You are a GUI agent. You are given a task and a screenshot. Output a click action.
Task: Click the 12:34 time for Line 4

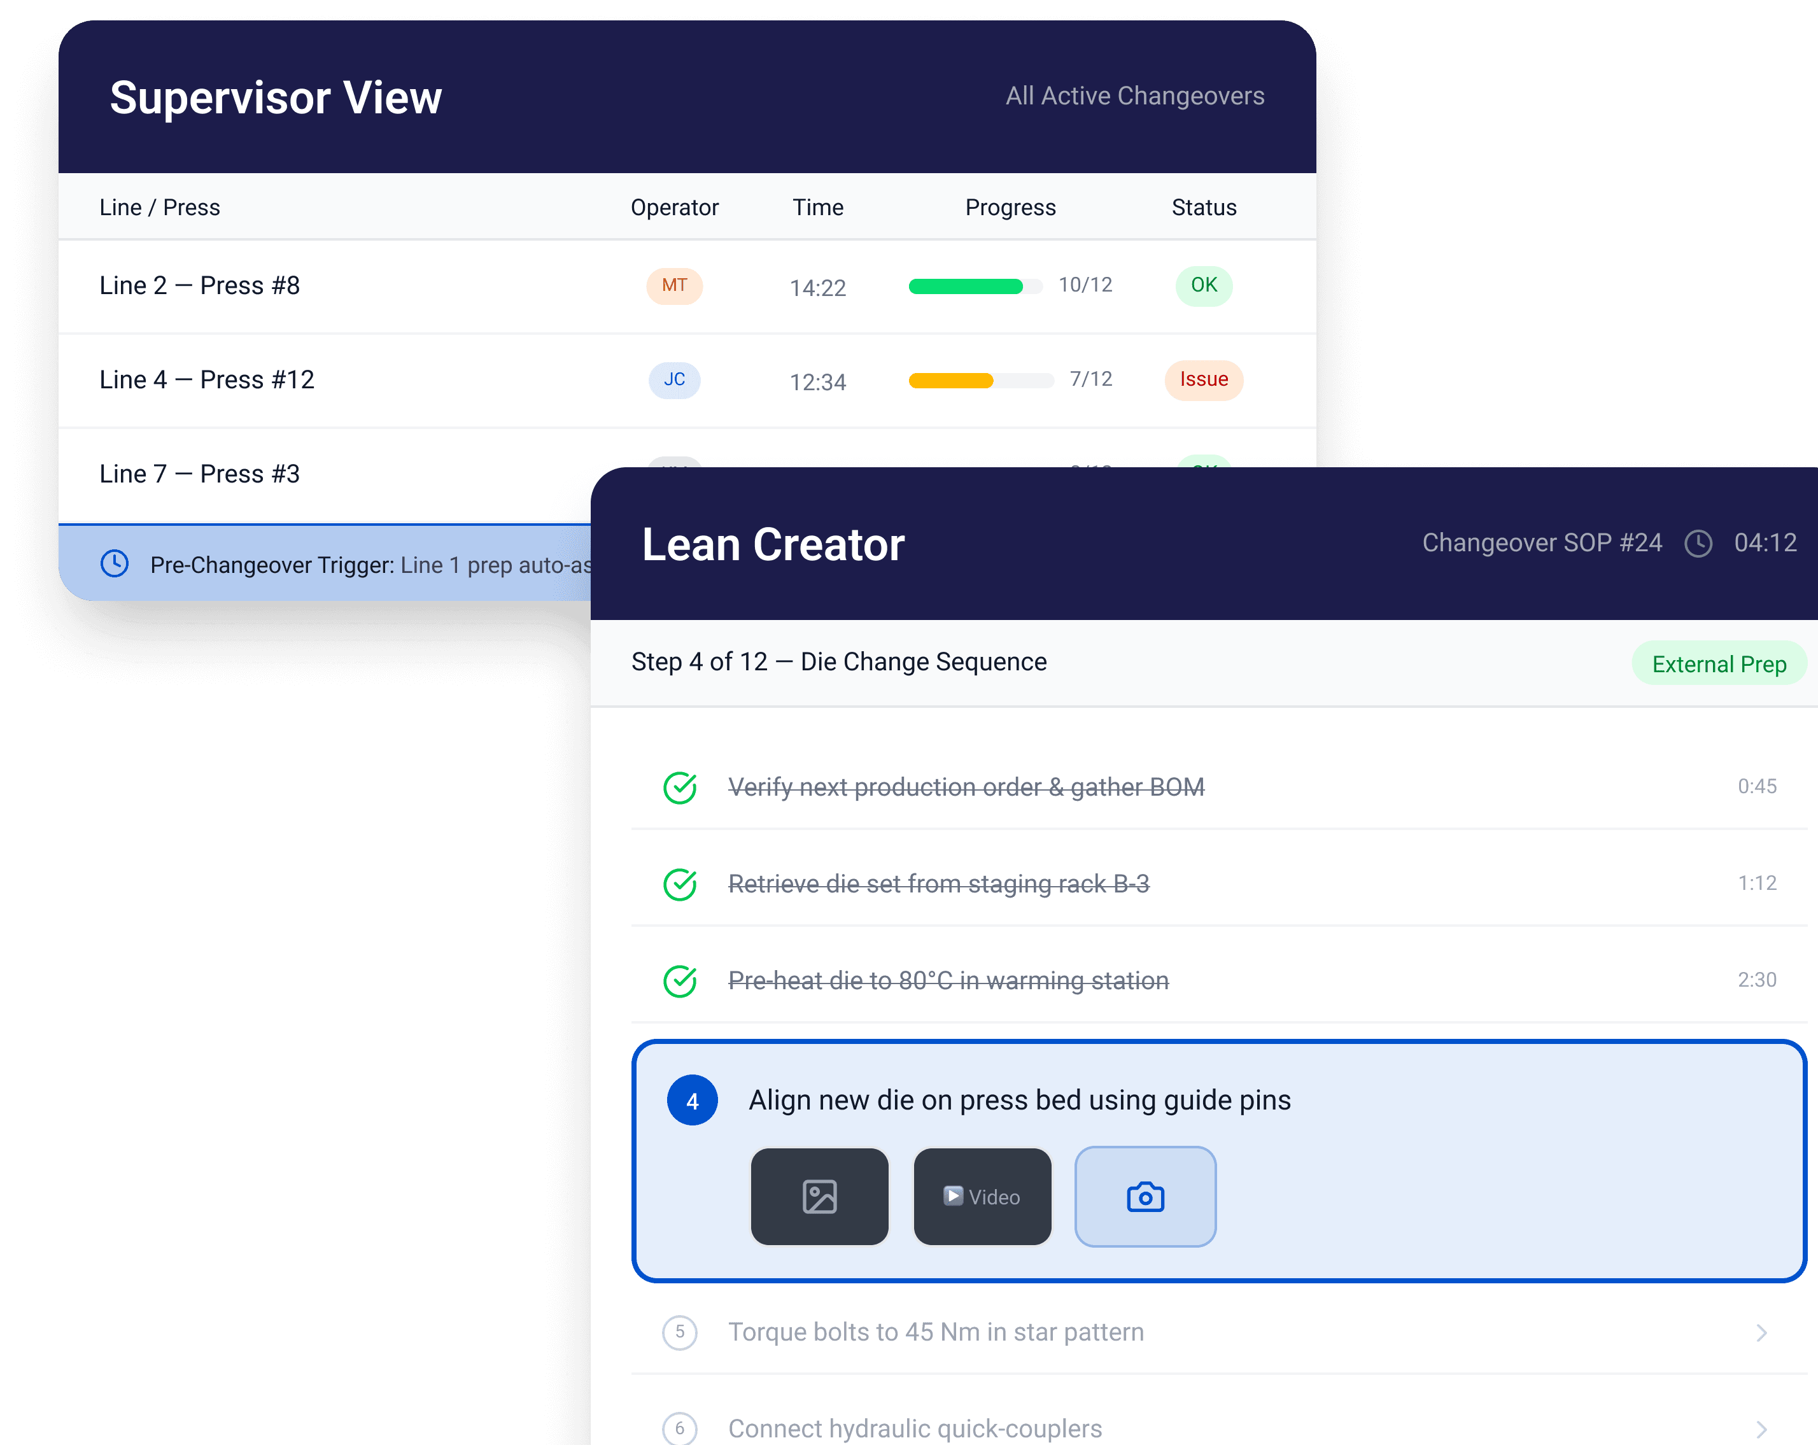tap(817, 382)
